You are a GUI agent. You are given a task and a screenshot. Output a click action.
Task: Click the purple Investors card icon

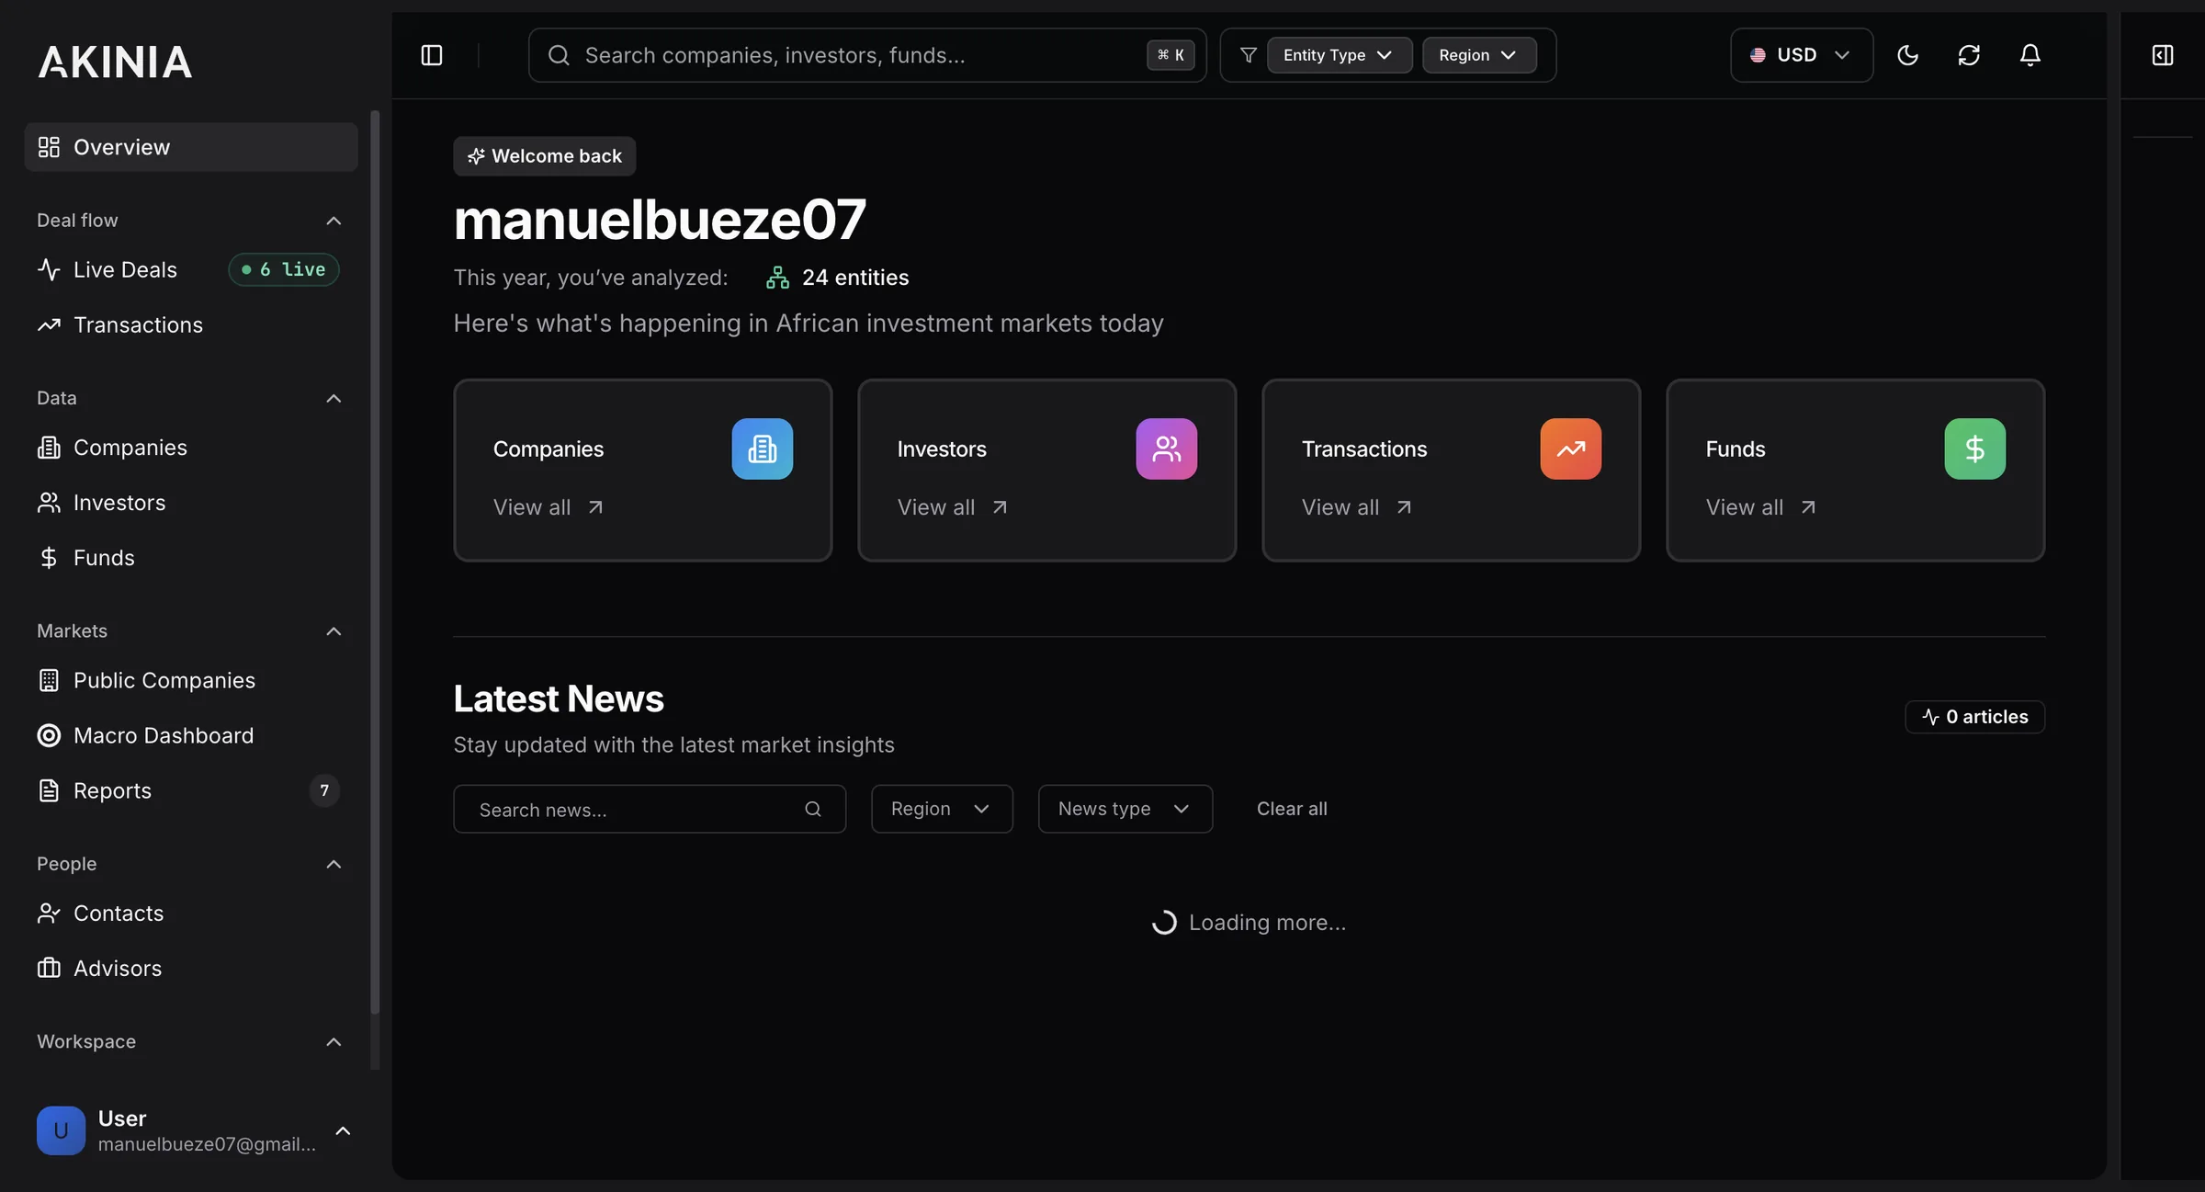point(1166,448)
